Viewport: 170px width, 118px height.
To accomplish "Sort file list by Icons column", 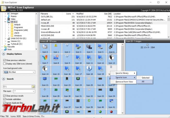I will (x=69, y=14).
